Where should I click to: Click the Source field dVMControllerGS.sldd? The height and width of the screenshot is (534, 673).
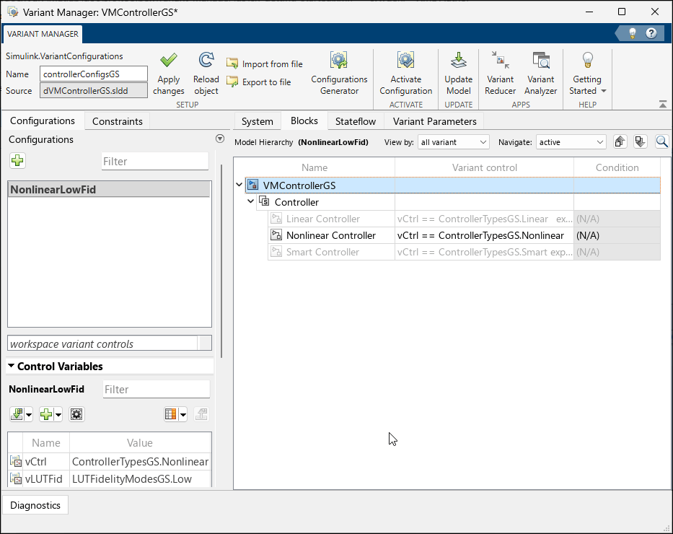click(94, 91)
